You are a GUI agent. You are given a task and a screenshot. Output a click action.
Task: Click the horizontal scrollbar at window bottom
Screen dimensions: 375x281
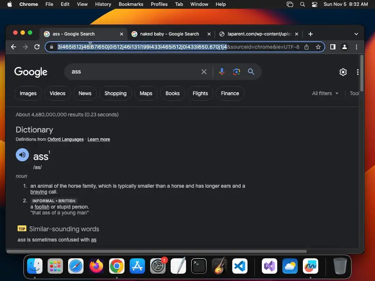(157, 251)
